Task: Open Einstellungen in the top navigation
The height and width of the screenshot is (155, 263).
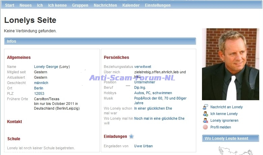Action: (x=157, y=5)
